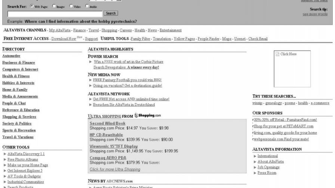
Task: Open the Check Email link
Action: (258, 39)
